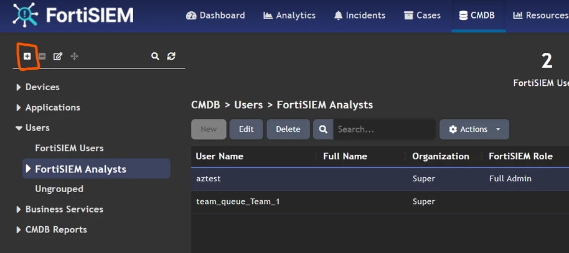This screenshot has height=253, width=569.
Task: Click the Business Services label
Action: tap(64, 209)
